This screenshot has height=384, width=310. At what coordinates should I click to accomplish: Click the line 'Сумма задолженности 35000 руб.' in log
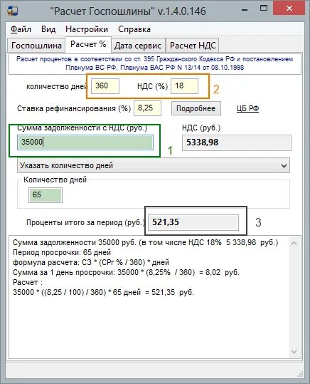pyautogui.click(x=146, y=242)
